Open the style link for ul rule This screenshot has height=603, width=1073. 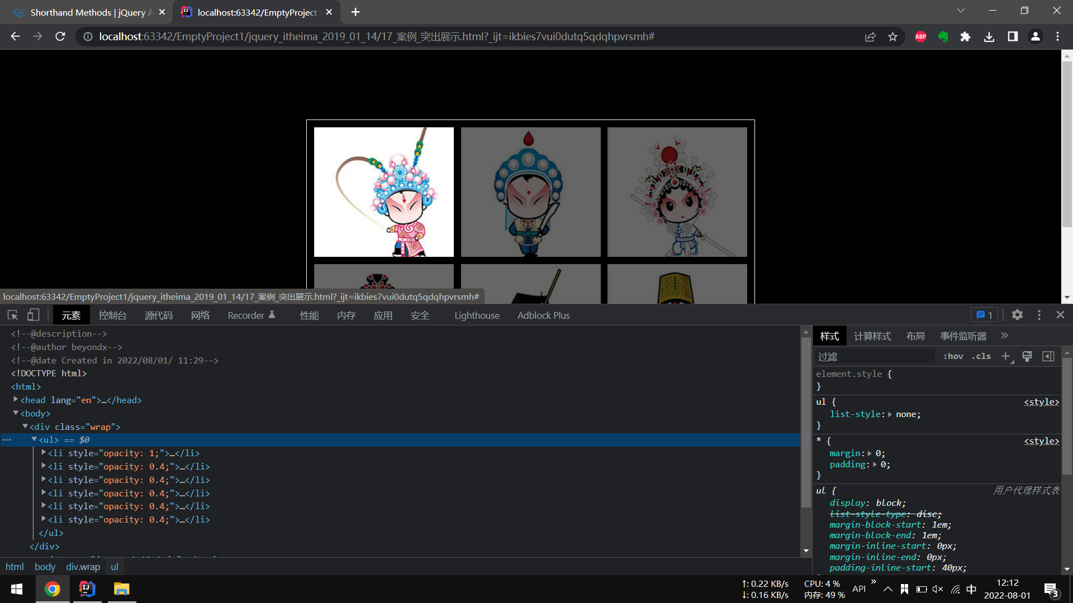pos(1041,402)
